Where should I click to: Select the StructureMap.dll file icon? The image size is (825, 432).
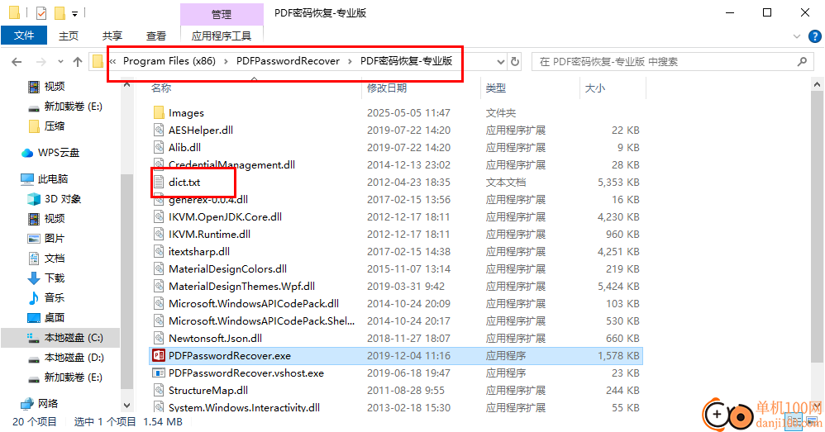pos(159,390)
